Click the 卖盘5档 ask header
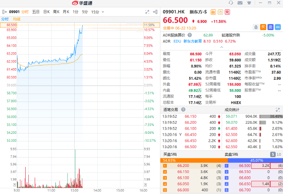 [231, 155]
